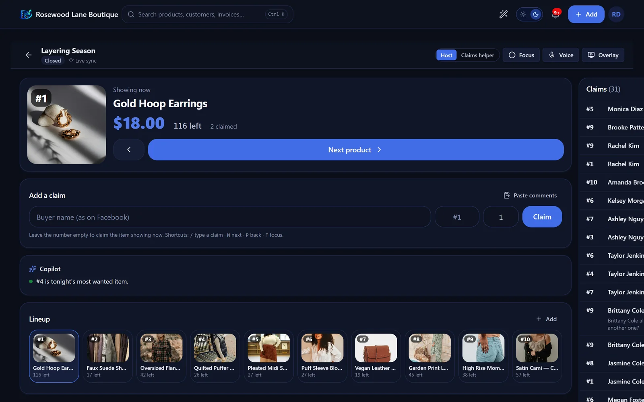Select Puff Sleeve Blouse lineup card #6
Viewport: 644px width, 402px height.
click(x=322, y=356)
